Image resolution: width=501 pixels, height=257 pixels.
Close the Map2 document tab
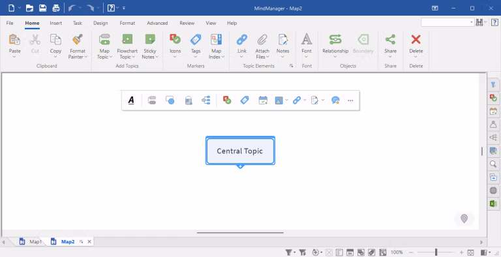click(x=89, y=241)
